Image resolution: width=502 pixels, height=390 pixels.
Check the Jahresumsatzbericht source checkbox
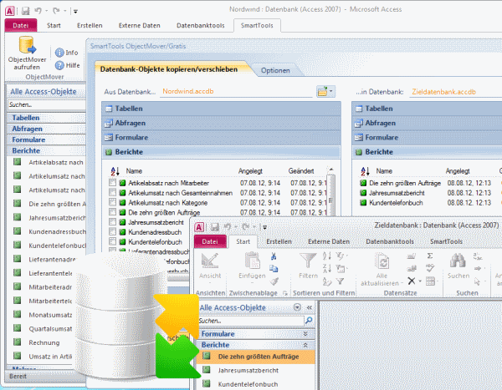point(112,222)
